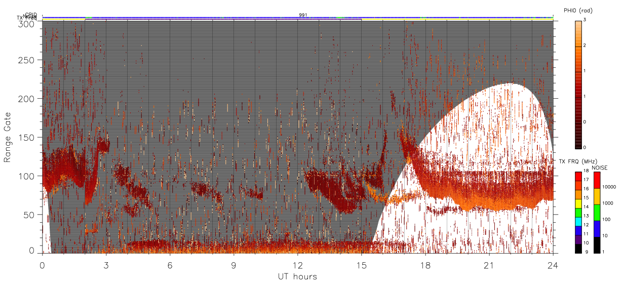
Task: Click the orange 15–16 MHz TX FRQ swatch
Action: click(x=578, y=194)
